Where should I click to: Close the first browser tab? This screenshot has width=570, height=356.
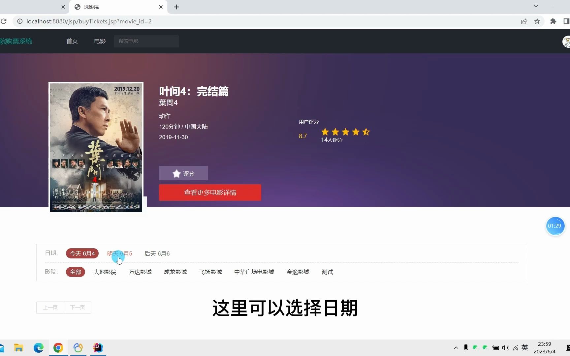tap(63, 7)
